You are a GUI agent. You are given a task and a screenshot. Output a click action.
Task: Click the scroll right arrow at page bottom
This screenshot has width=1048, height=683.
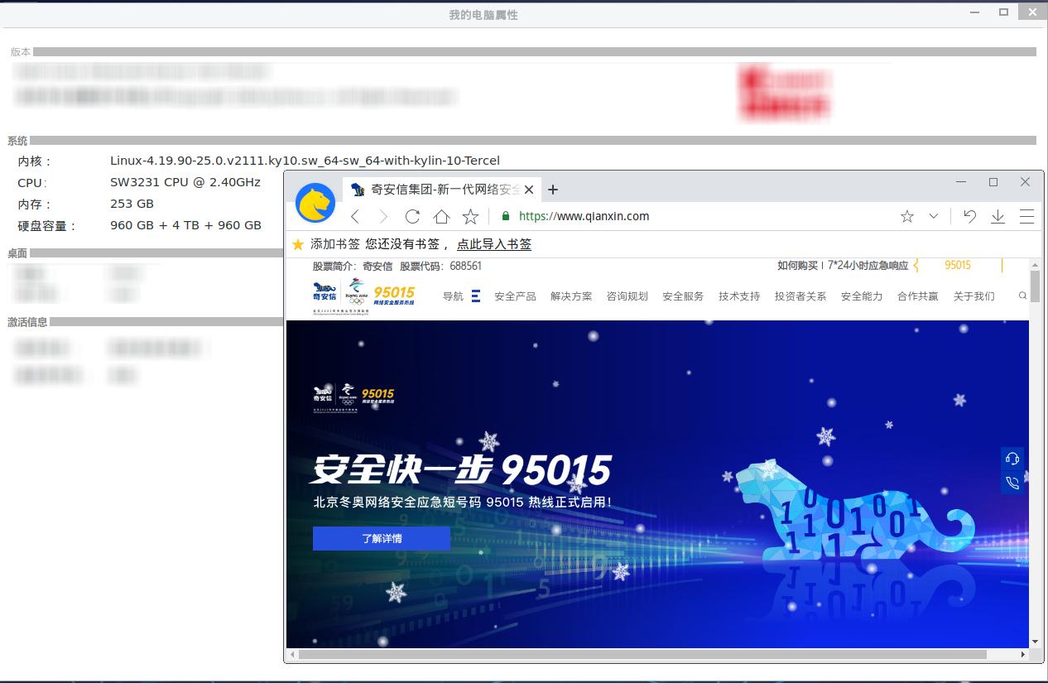[1023, 655]
